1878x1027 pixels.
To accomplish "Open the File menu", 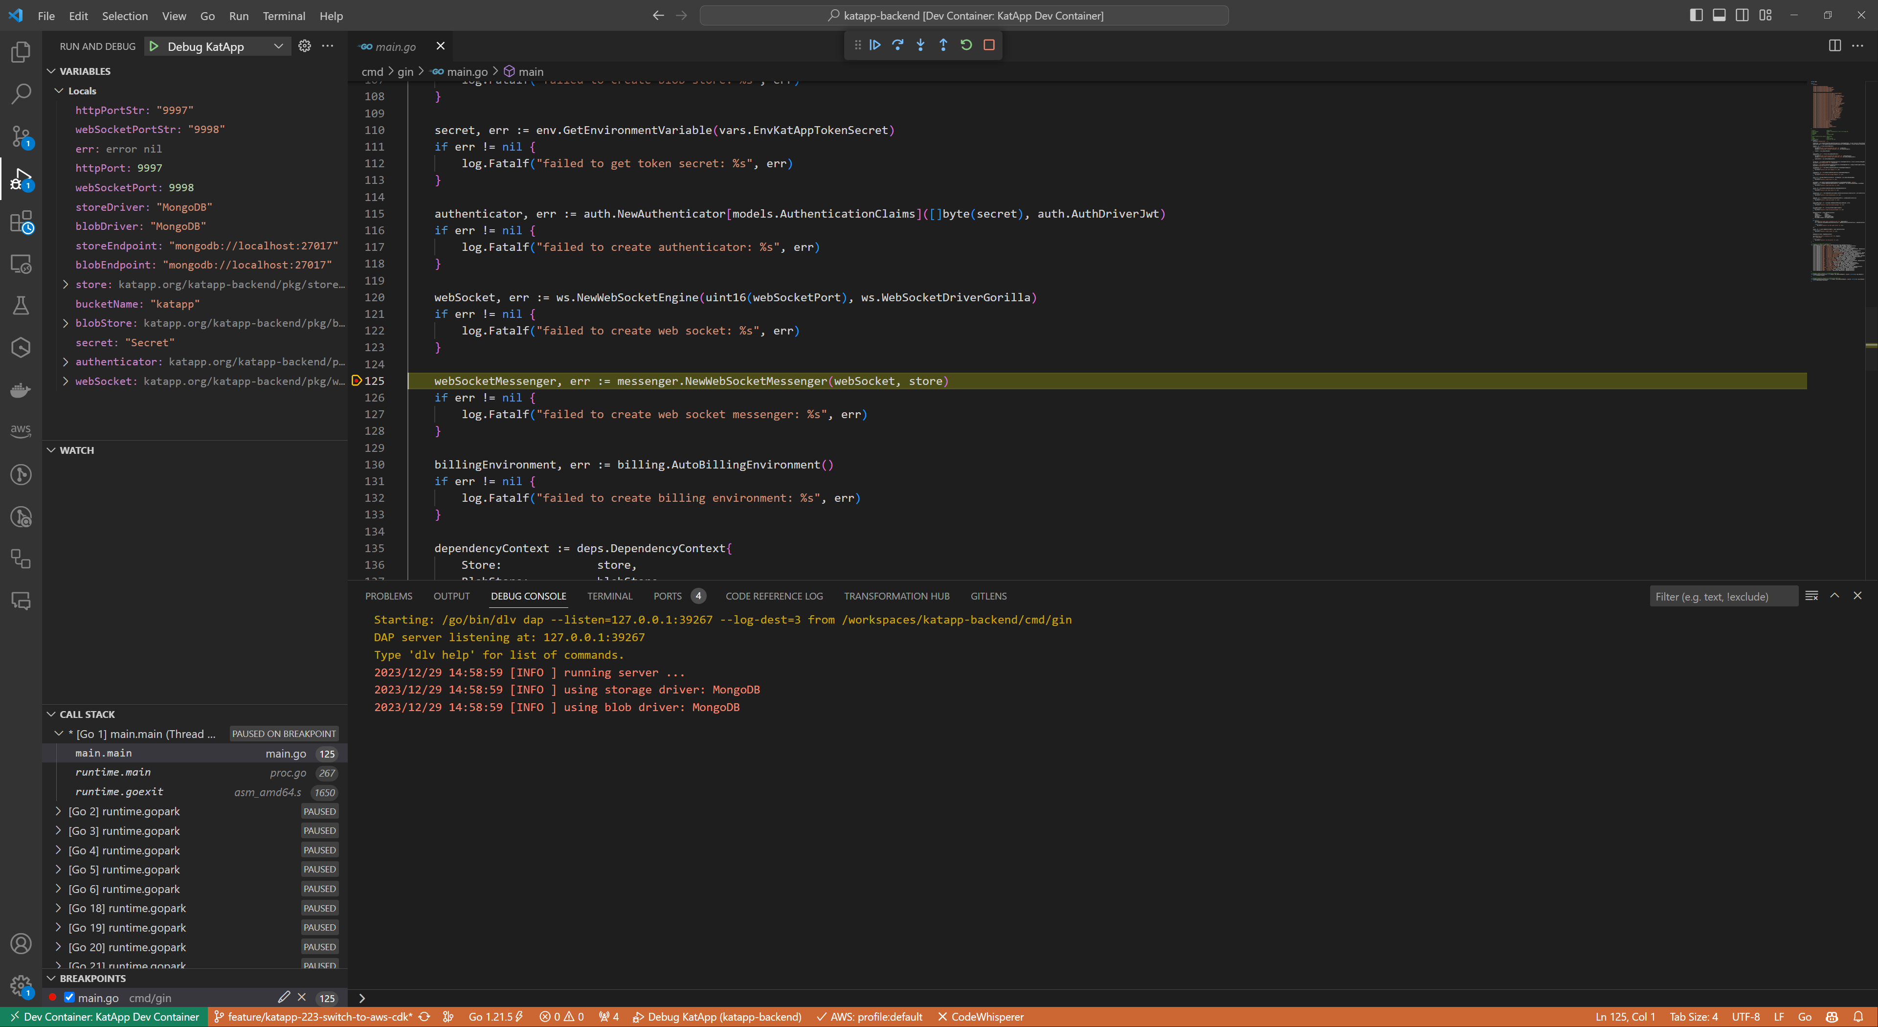I will pos(46,15).
